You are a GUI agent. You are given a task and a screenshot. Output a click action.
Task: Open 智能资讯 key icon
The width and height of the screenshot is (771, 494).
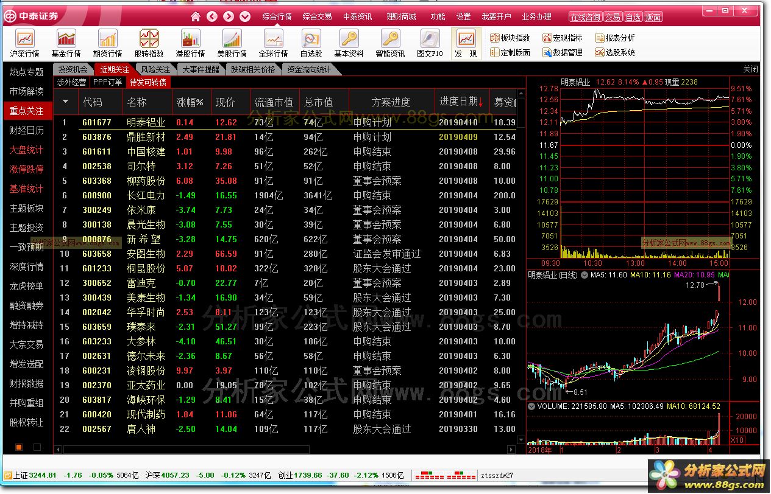pos(390,44)
